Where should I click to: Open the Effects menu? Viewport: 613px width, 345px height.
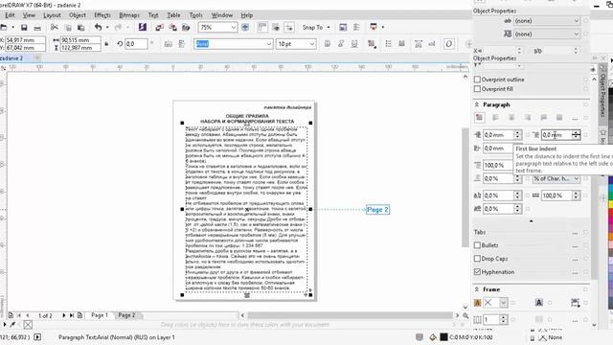coord(102,15)
